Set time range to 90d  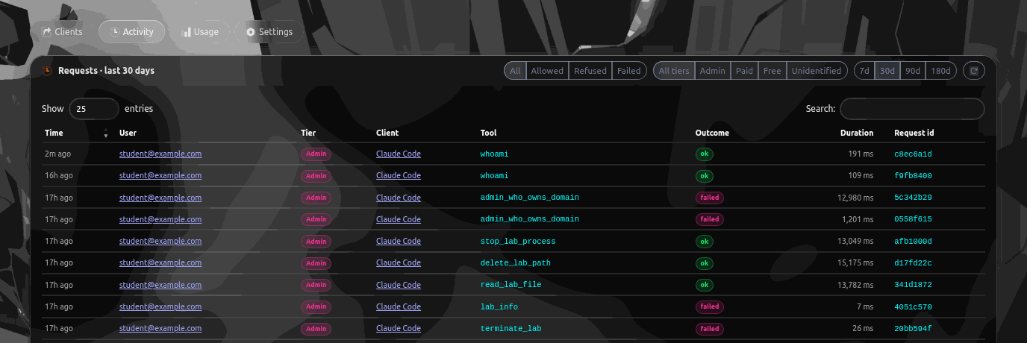point(912,71)
